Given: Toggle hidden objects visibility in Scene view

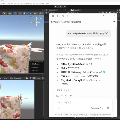Looking at the screenshot, I should tap(30, 13).
